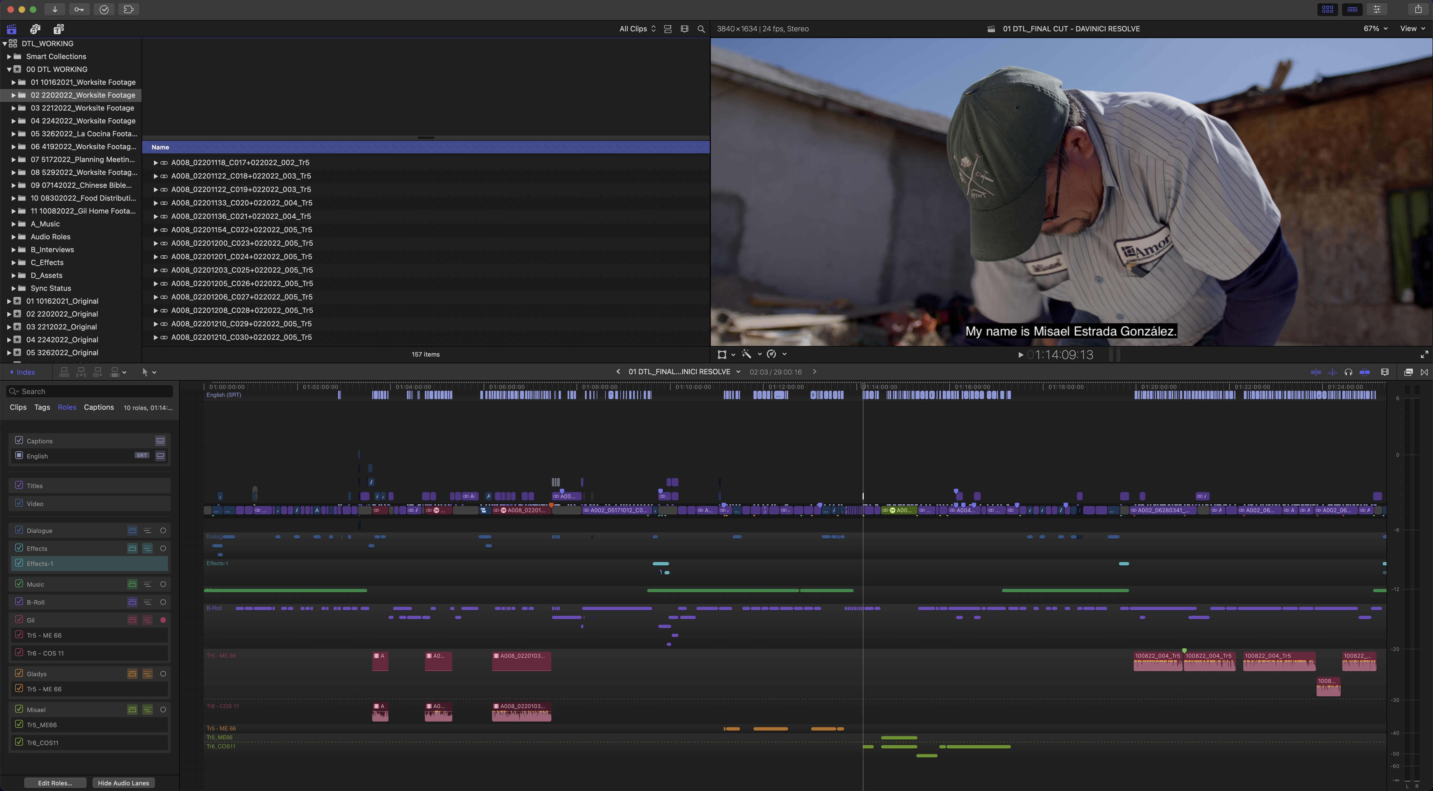The image size is (1433, 791).
Task: Toggle the Titles role checkbox
Action: click(x=19, y=485)
